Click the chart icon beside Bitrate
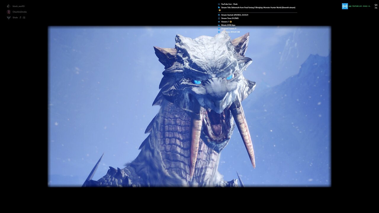Viewport: 379px width, 213px height. [219, 25]
